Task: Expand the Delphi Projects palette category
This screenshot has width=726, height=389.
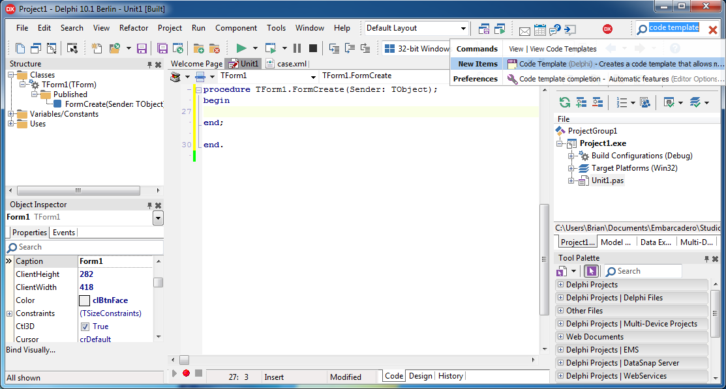Action: [562, 285]
